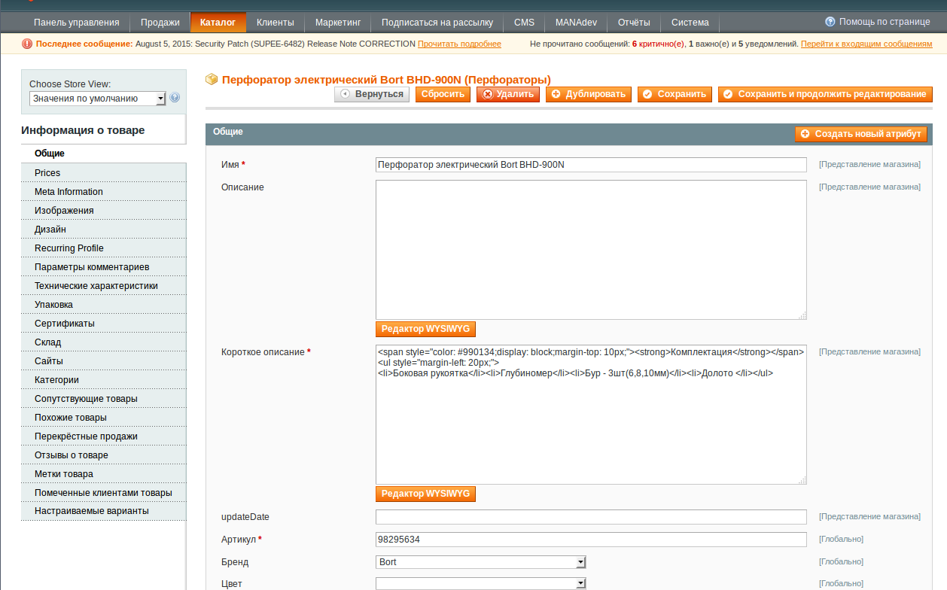
Task: Open the MANAdev menu
Action: coord(576,23)
